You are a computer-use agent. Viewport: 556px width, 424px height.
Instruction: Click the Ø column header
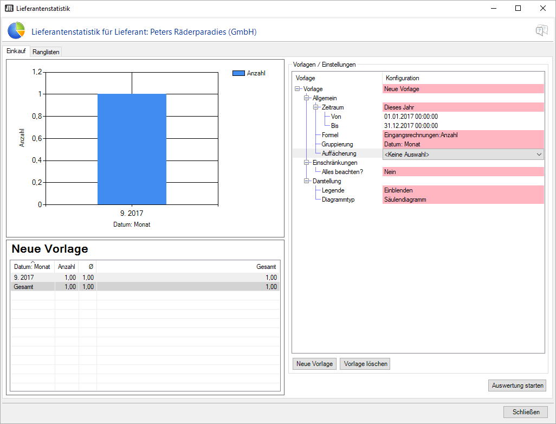(88, 266)
